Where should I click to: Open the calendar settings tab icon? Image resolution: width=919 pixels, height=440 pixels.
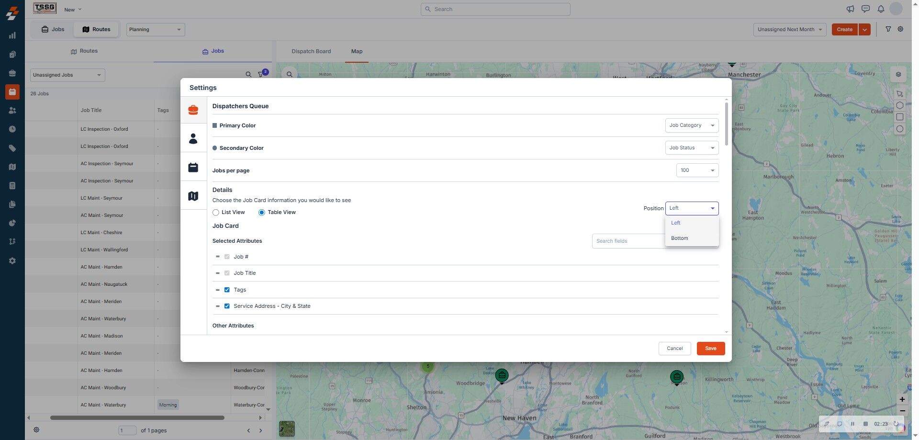[193, 168]
